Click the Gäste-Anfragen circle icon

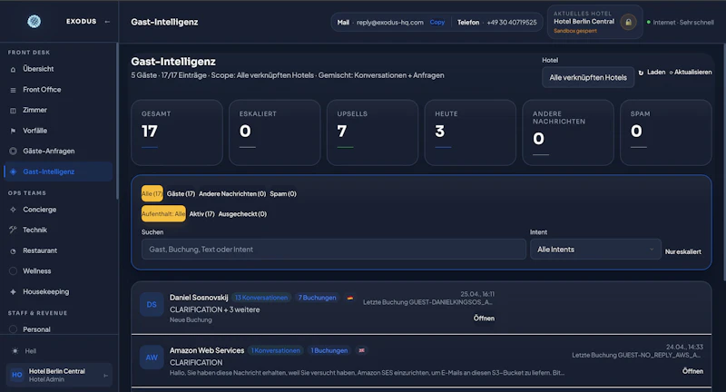point(13,151)
